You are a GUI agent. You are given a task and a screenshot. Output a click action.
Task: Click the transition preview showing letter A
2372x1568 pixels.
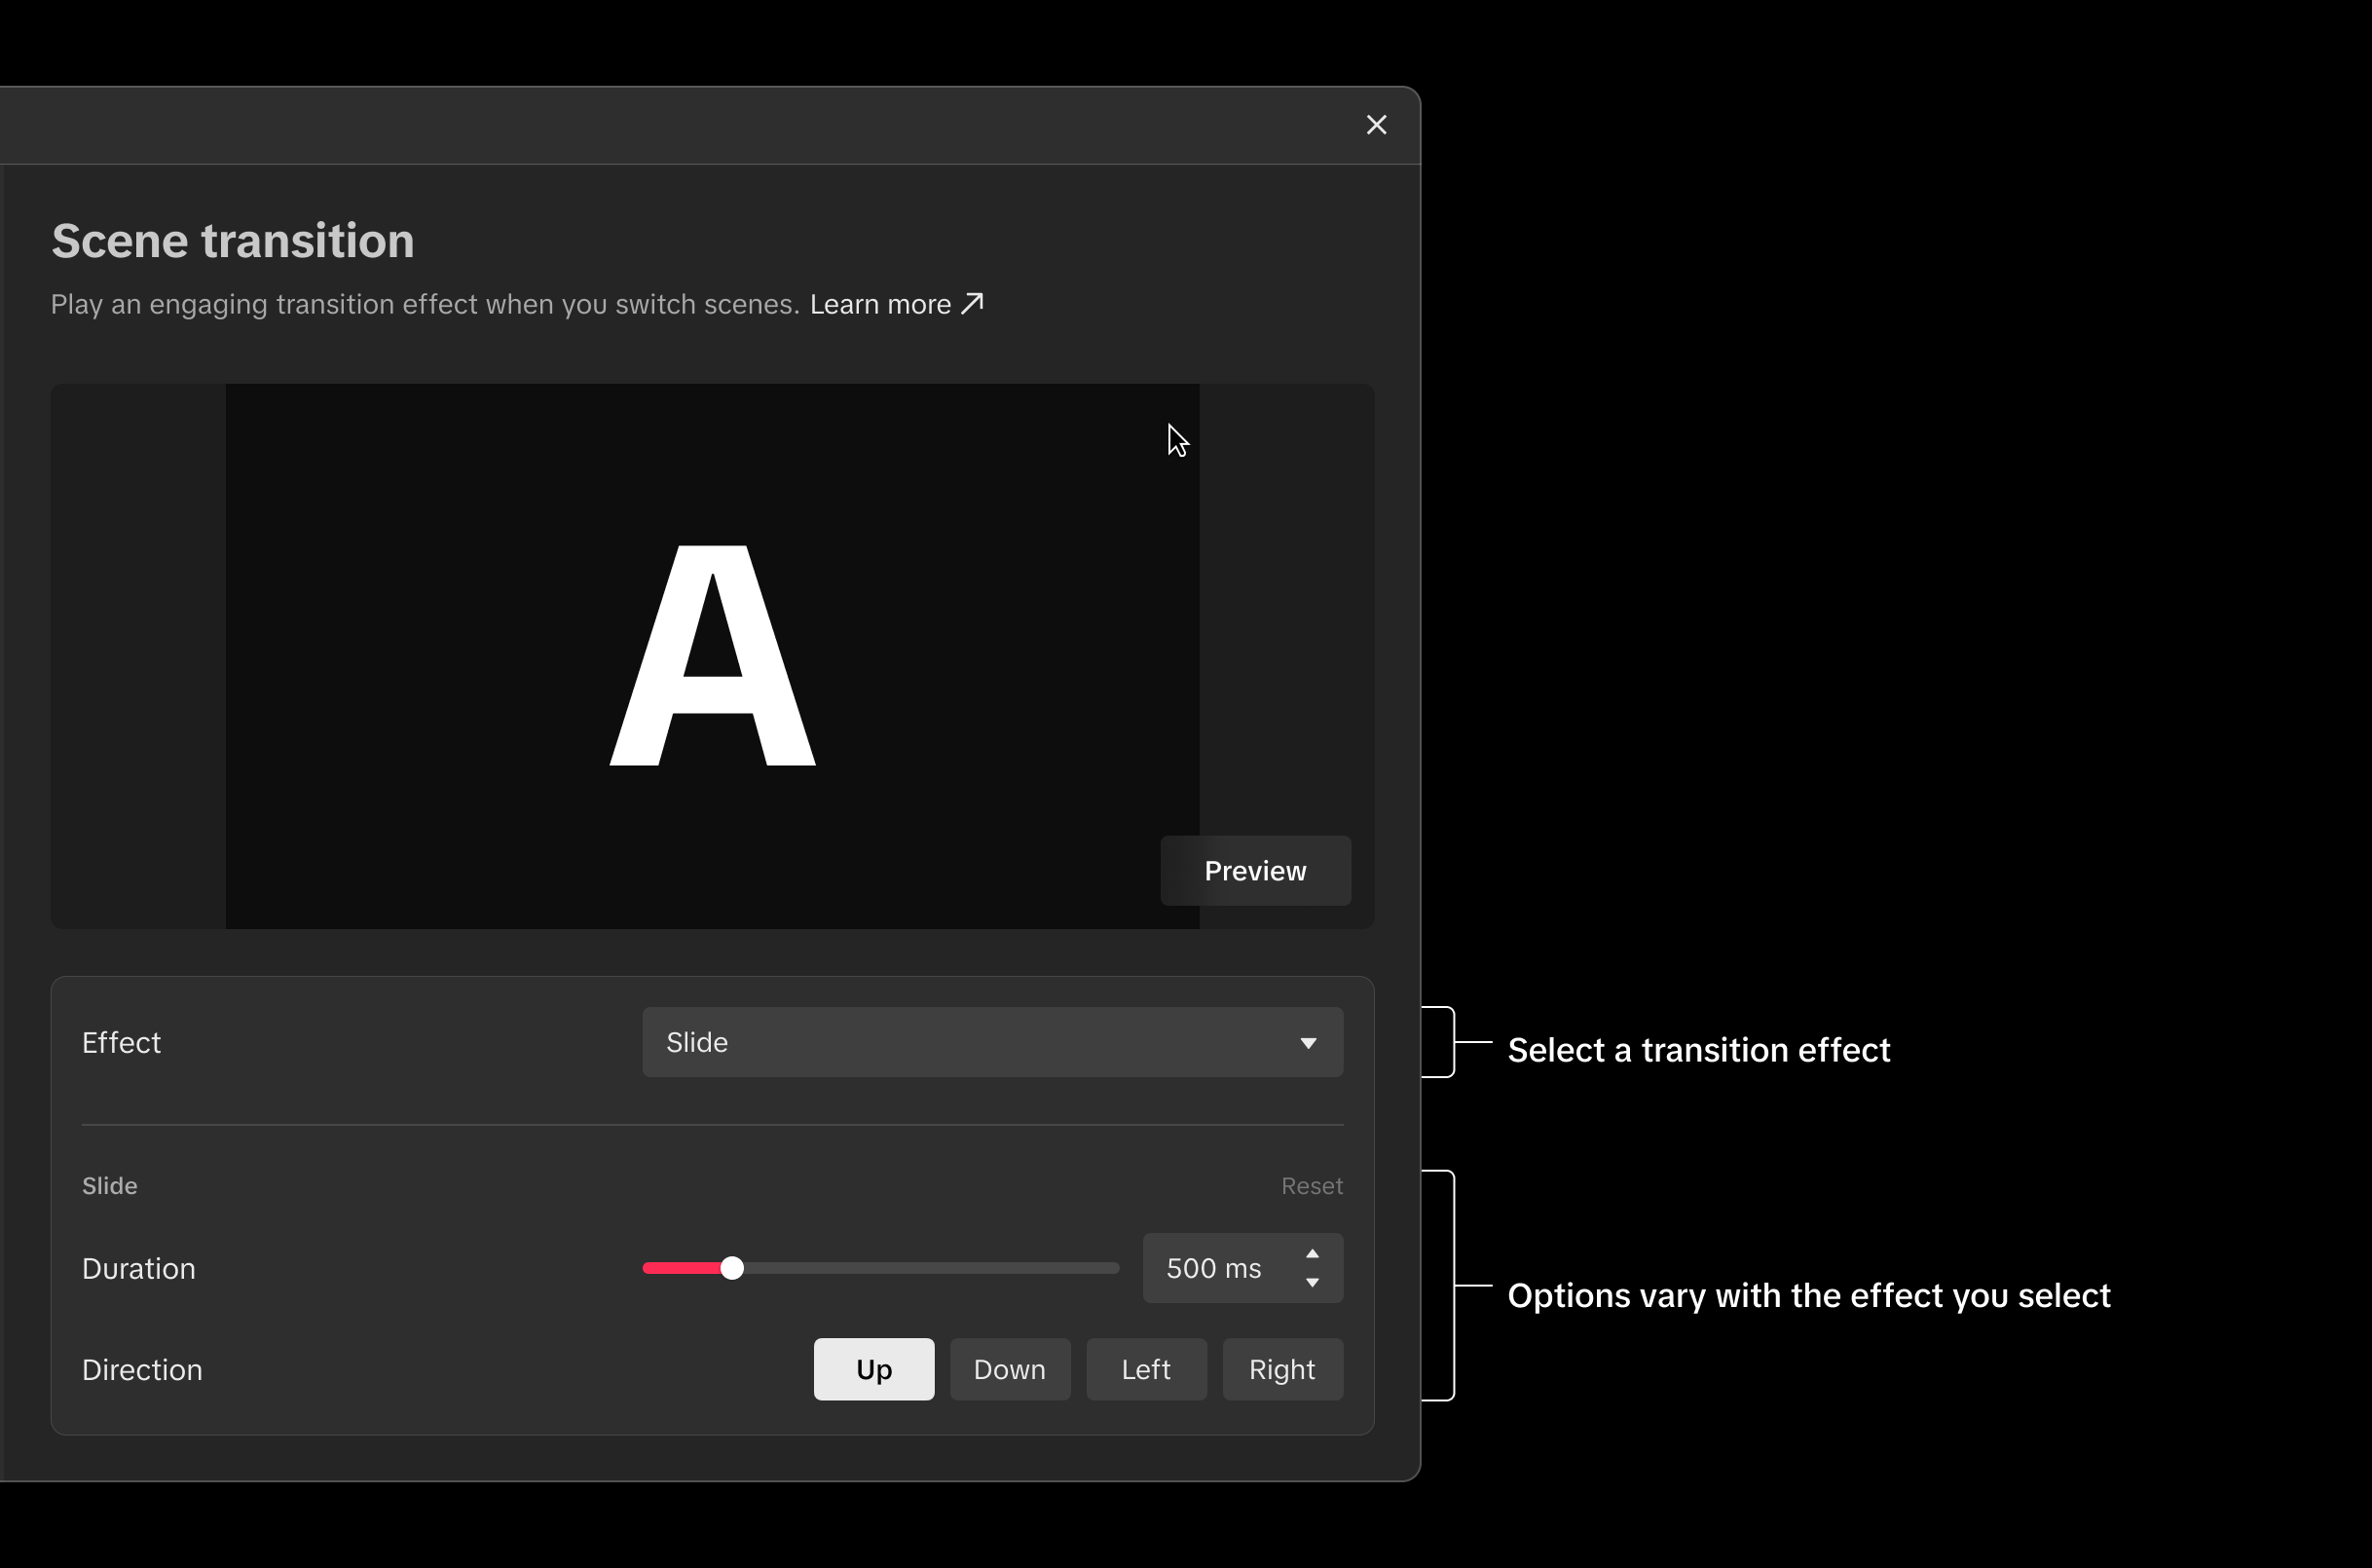[x=712, y=655]
